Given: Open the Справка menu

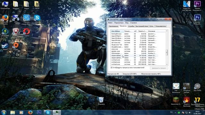Looking at the screenshot, I should coord(134,23).
